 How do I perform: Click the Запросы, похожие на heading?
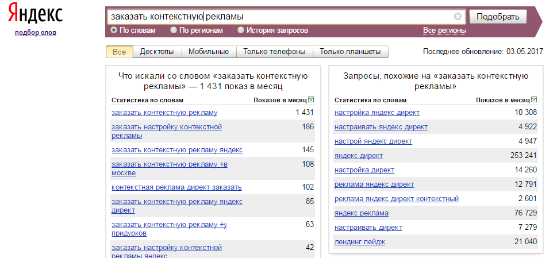[436, 81]
